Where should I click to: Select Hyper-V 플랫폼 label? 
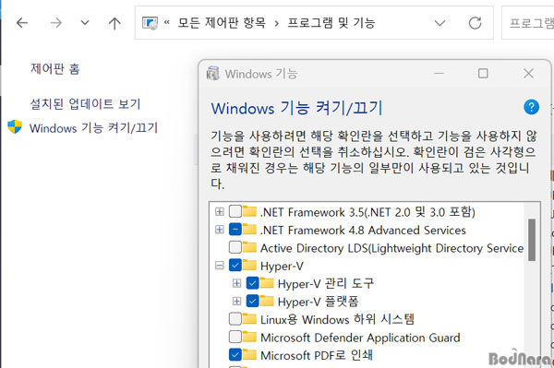coord(318,302)
